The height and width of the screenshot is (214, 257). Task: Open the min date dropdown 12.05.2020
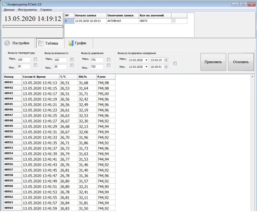(x=147, y=67)
